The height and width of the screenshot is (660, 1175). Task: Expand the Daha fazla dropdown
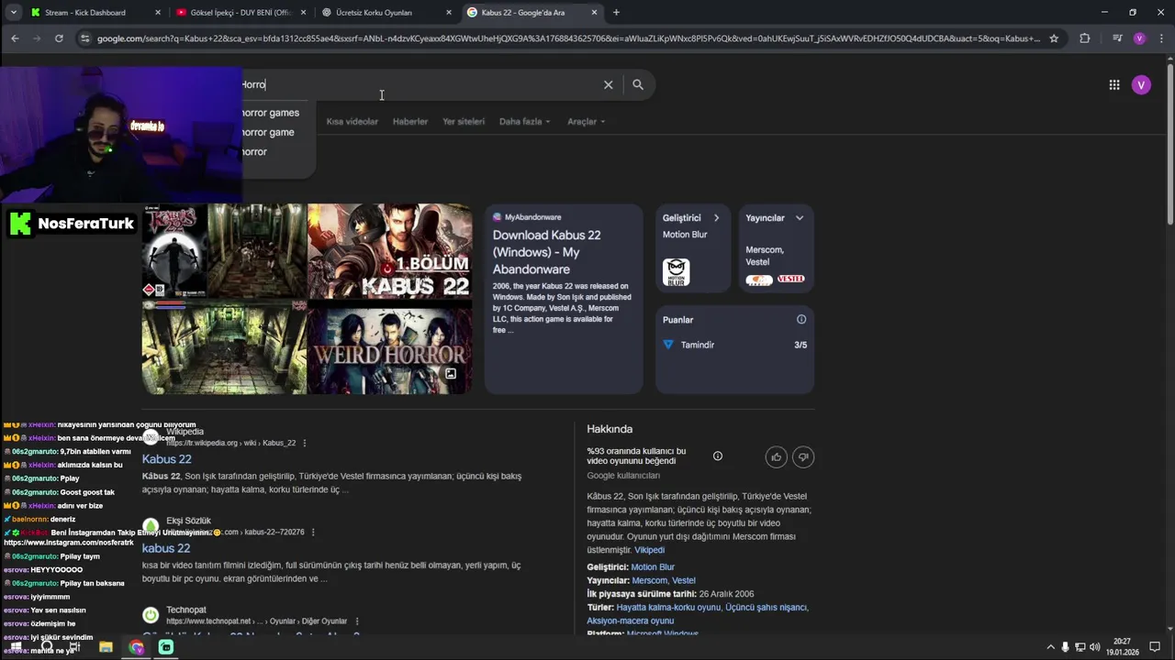coord(525,121)
